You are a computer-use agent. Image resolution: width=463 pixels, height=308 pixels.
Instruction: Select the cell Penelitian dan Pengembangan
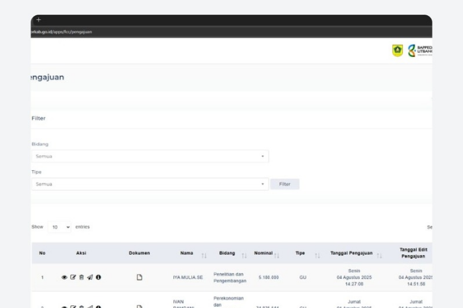point(230,278)
